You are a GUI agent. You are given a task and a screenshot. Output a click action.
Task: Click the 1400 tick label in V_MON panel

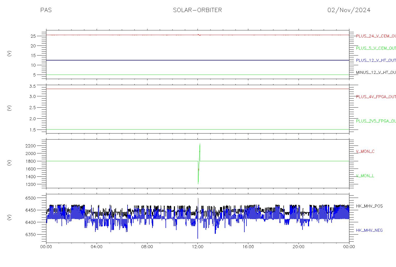pyautogui.click(x=31, y=177)
